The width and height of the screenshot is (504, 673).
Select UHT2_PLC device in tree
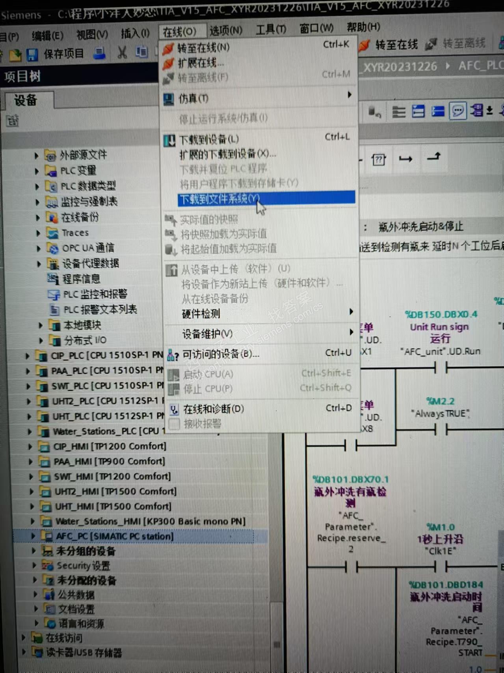(108, 401)
